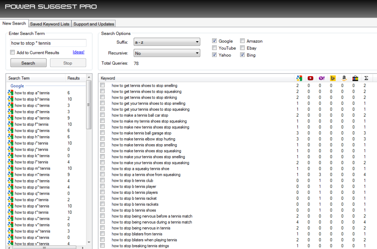
Task: Sort by the YouTube column header icon
Action: 310,78
